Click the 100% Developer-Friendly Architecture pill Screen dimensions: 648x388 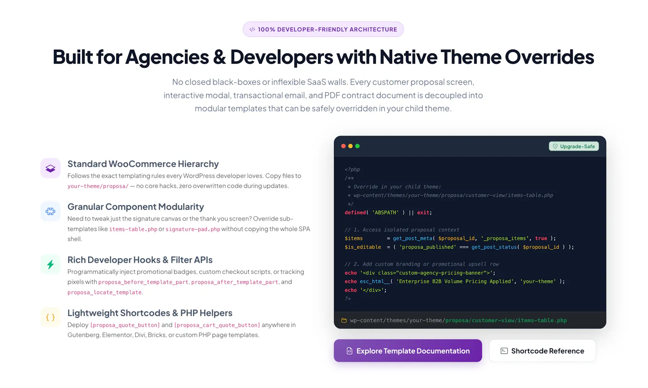323,29
